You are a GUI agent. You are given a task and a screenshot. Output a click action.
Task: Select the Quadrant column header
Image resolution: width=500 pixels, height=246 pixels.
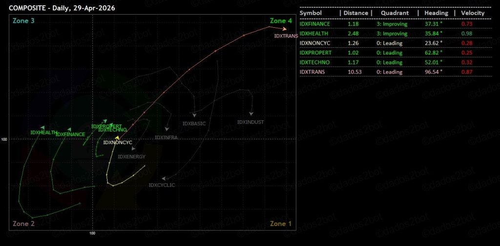(395, 13)
